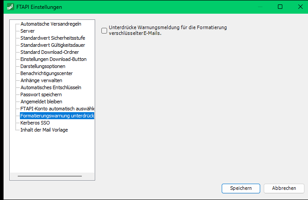Select Standardwert Gültigkeitsdauer
The height and width of the screenshot is (200, 308).
pyautogui.click(x=53, y=45)
